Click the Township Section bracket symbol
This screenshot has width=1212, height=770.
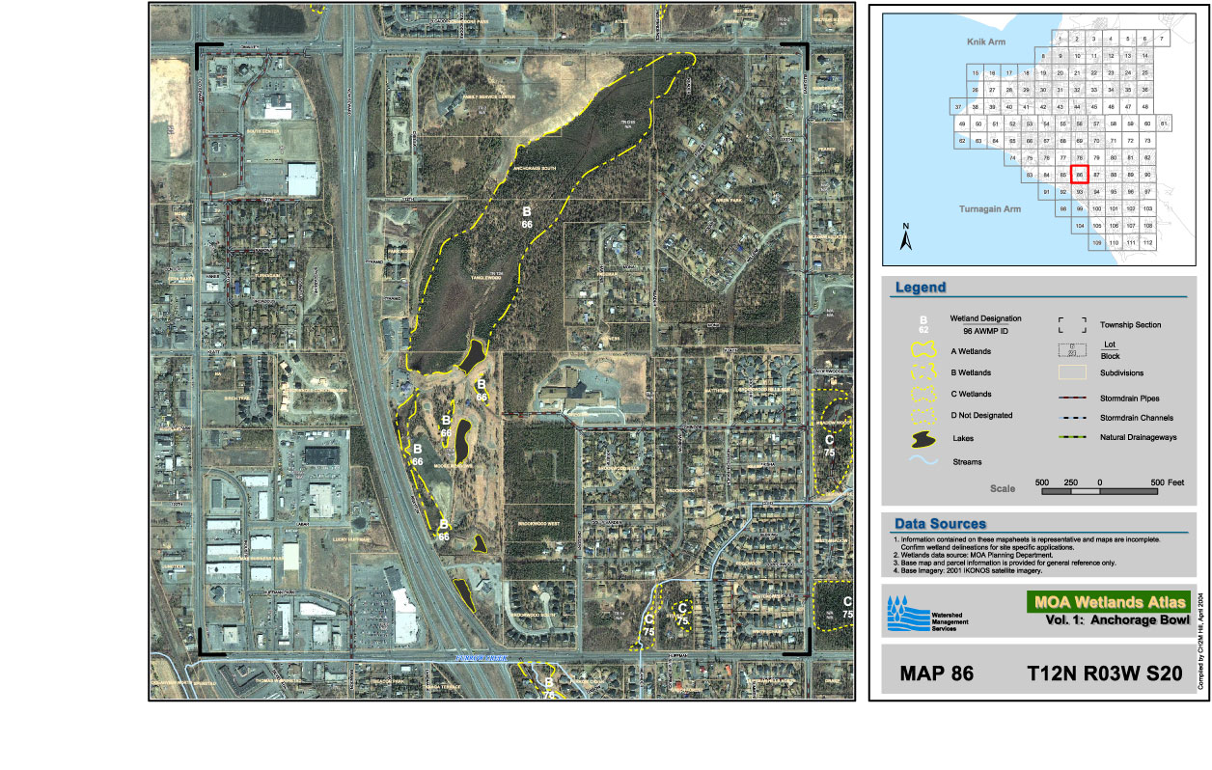pos(1073,325)
